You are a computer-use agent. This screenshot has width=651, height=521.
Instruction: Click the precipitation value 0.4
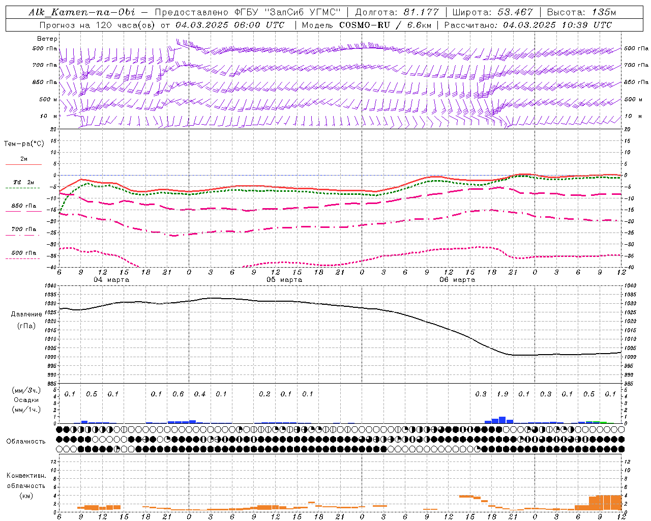200,394
